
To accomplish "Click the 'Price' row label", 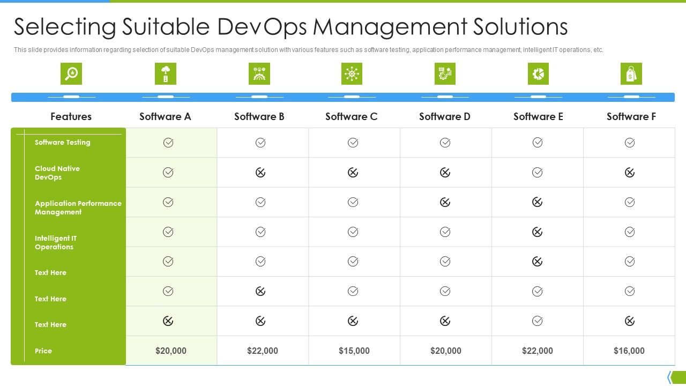I will pos(43,351).
